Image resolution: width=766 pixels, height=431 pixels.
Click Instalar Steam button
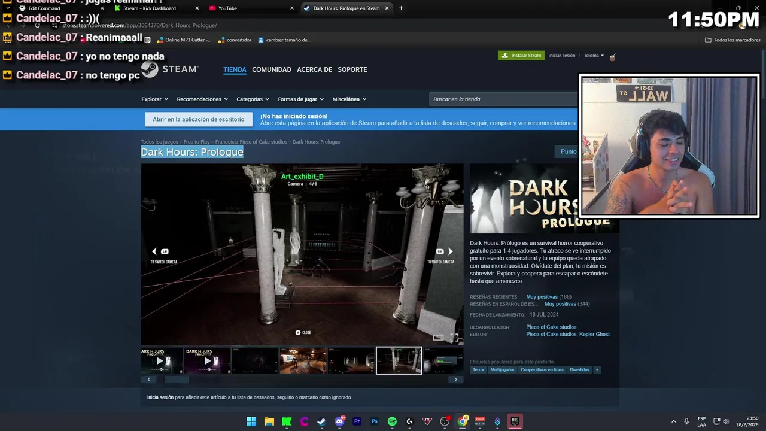tap(521, 56)
